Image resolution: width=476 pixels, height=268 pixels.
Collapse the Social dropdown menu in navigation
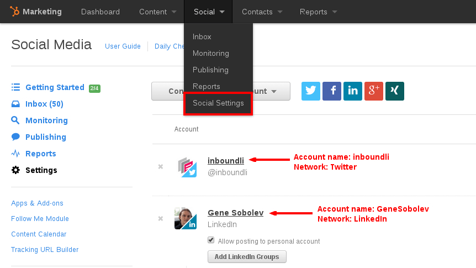tap(208, 12)
